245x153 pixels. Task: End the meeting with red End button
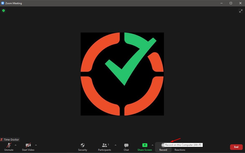pos(236,147)
